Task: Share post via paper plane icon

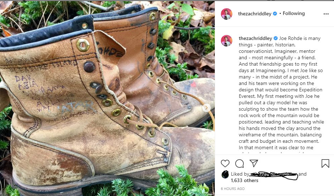Action: click(254, 164)
